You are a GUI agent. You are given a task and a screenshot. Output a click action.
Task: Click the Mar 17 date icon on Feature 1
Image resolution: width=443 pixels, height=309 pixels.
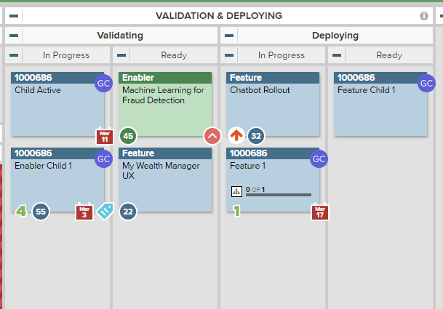tap(320, 212)
